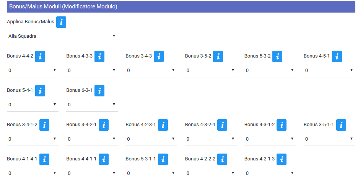This screenshot has width=363, height=189.
Task: Open the Bonus 5-3-2 value dropdown
Action: coord(270,70)
